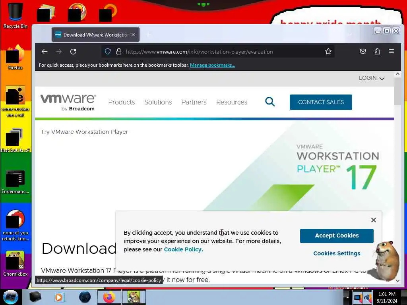This screenshot has width=407, height=305.
Task: Switch to Firefox in the taskbar
Action: pyautogui.click(x=109, y=297)
